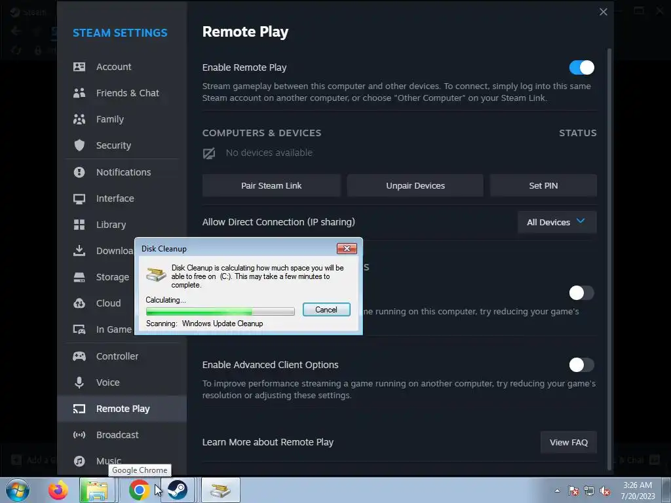671x503 pixels.
Task: Click the taskbar clock showing 3:26 AM
Action: pos(638,491)
